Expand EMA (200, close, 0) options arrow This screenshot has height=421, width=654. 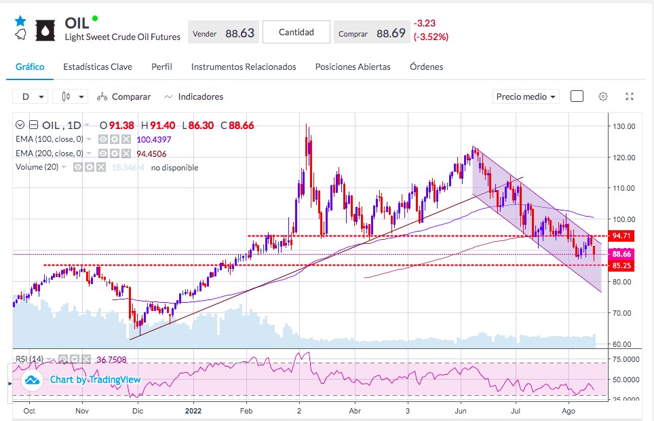coord(89,153)
